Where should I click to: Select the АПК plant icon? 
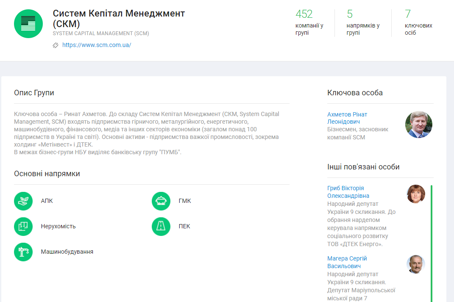(x=23, y=201)
